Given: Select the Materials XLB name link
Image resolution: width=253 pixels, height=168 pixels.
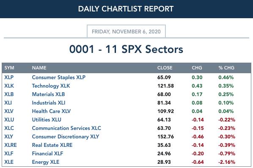Looking at the screenshot, I should pyautogui.click(x=48, y=94).
